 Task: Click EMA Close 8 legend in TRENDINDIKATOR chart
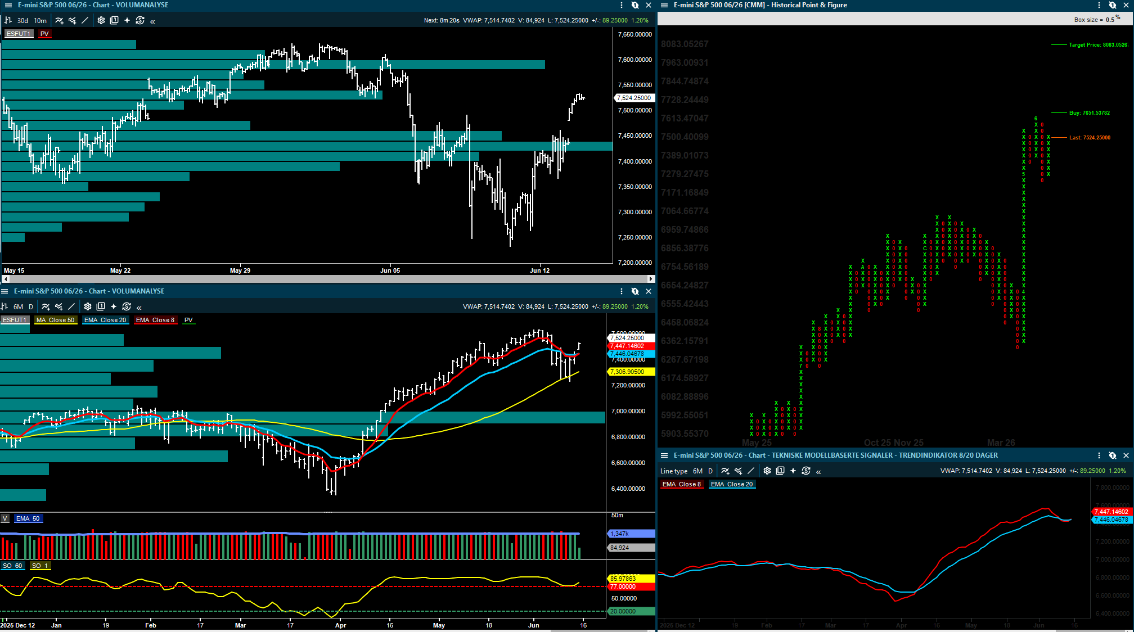(682, 484)
